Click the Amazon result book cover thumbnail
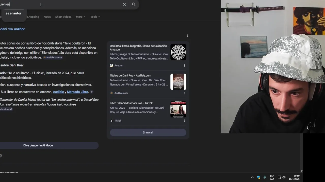 tap(178, 52)
